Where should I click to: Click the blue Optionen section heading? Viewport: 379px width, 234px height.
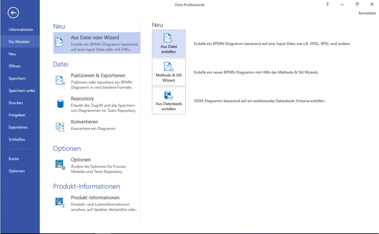coord(67,148)
